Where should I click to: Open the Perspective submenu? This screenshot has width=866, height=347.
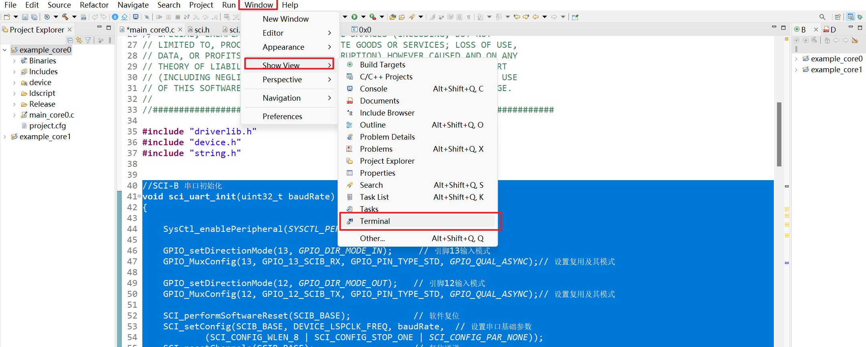[x=289, y=79]
